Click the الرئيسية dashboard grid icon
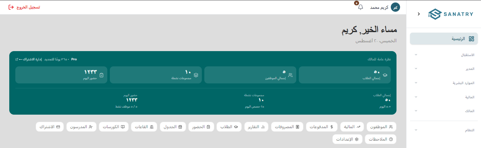Viewport: 481px width, 148px height. (x=471, y=39)
